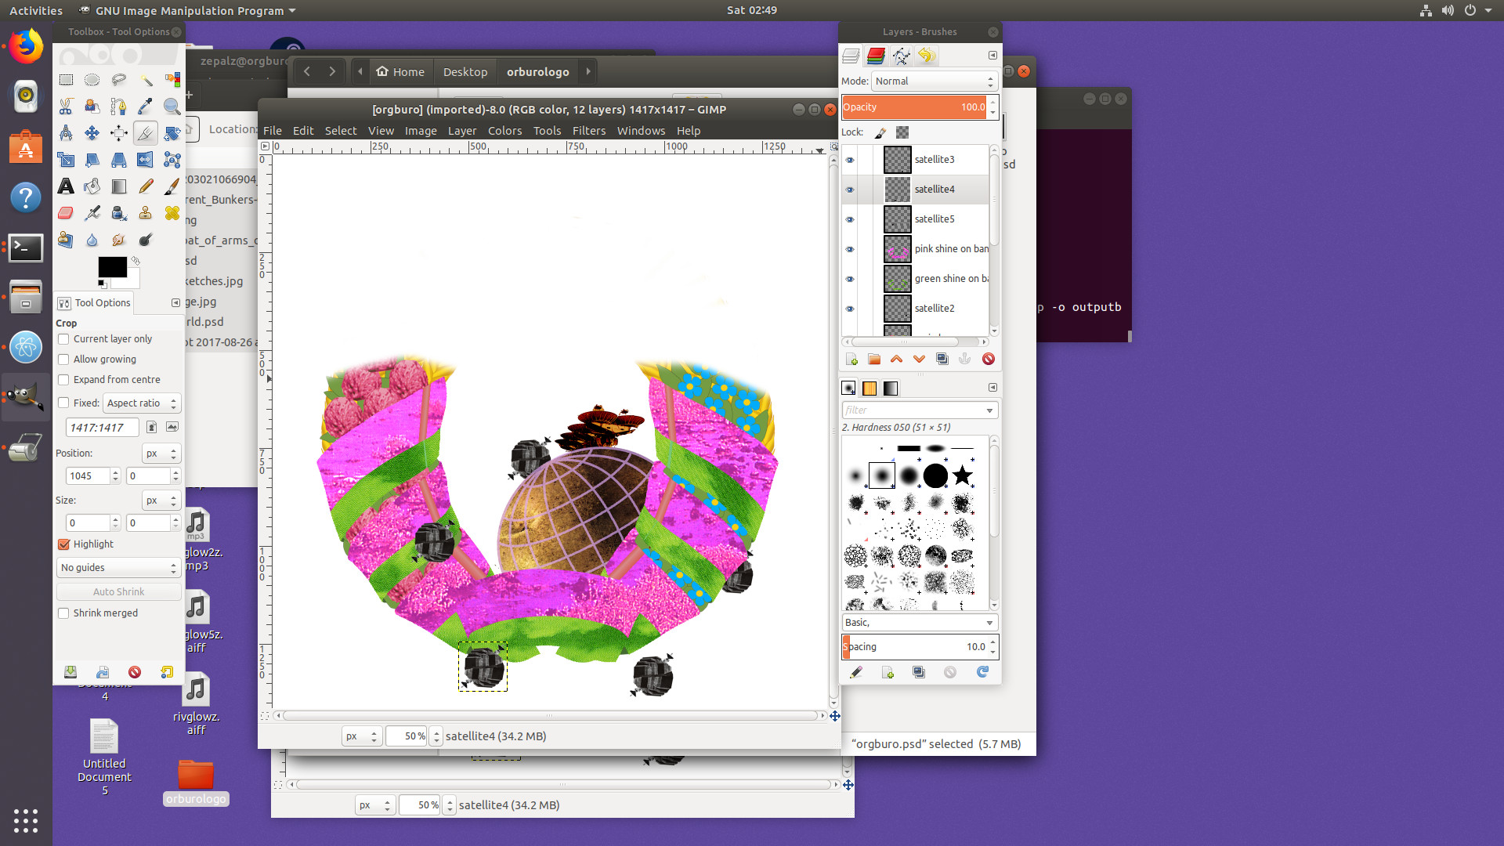
Task: Create a new layer in Layers panel
Action: pos(851,359)
